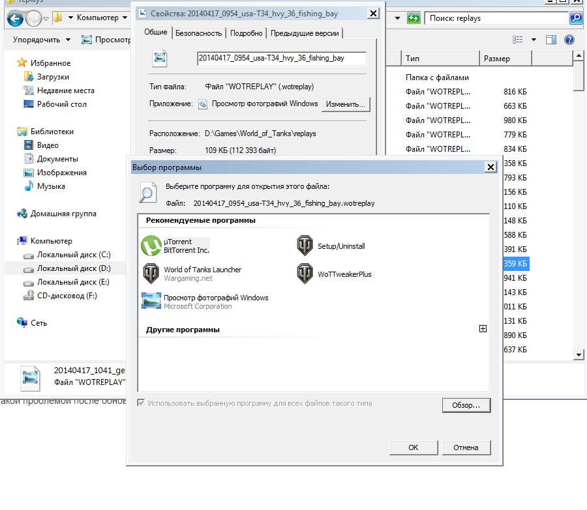Close the Свойства properties window
Screen dimensions: 587x510
373,14
